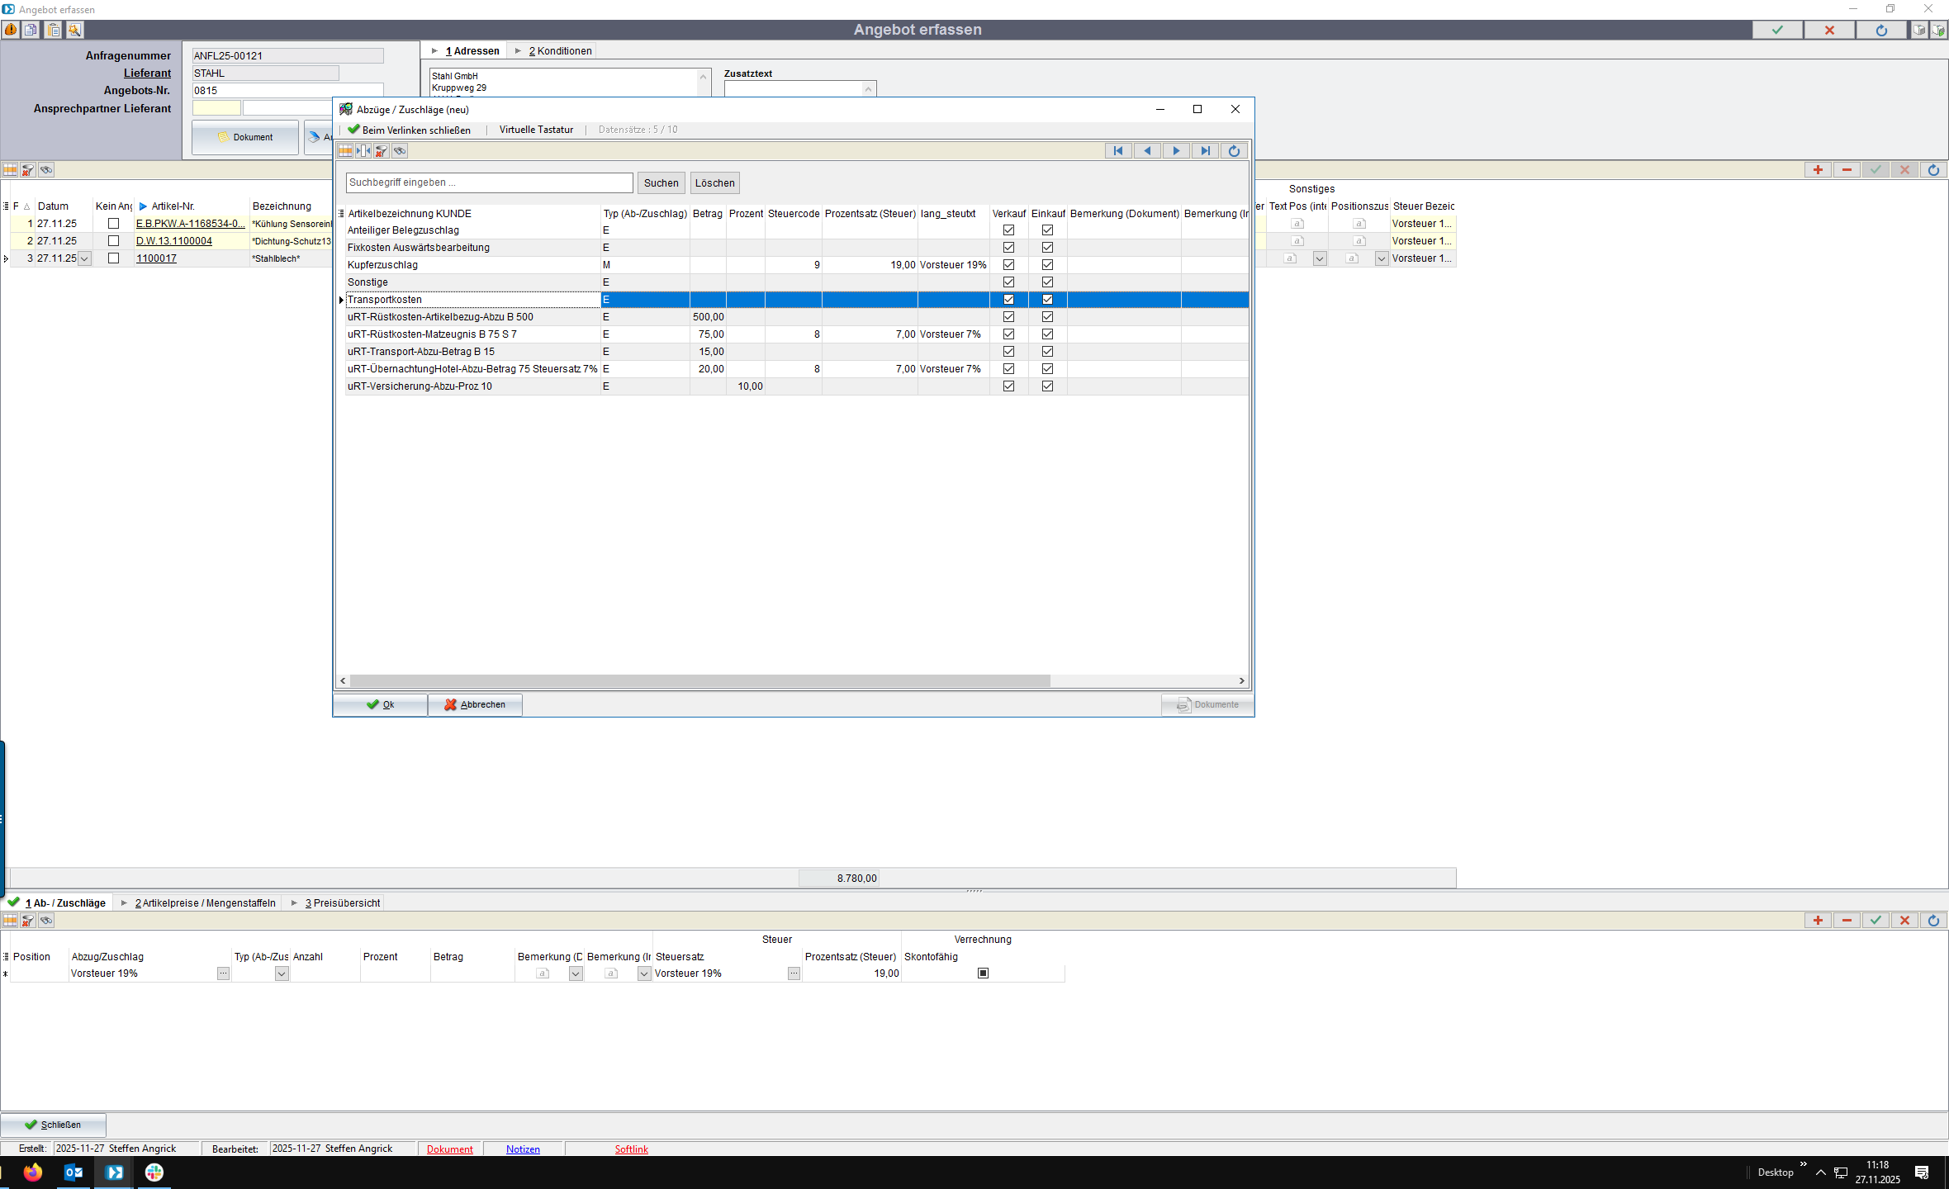This screenshot has width=1949, height=1189.
Task: Click the column-width fit icon in dialog toolbar
Action: click(363, 150)
